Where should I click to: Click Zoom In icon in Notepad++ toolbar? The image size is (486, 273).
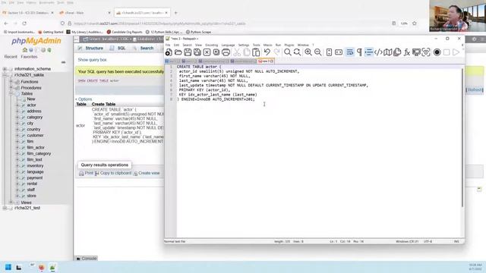(x=308, y=52)
